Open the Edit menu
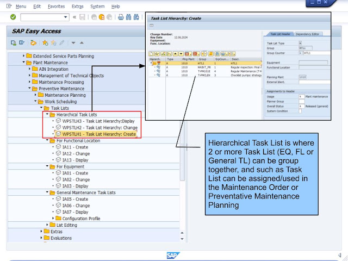 click(x=37, y=7)
